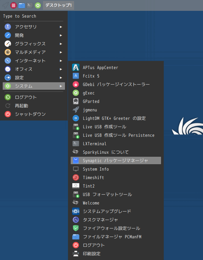This screenshot has height=260, width=203.
Task: Launch GParted from the list
Action: click(116, 101)
